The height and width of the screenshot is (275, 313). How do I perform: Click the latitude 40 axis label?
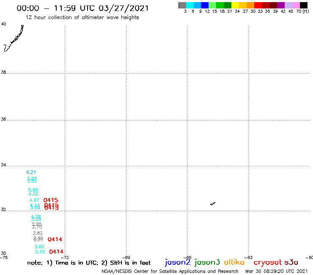pos(3,24)
